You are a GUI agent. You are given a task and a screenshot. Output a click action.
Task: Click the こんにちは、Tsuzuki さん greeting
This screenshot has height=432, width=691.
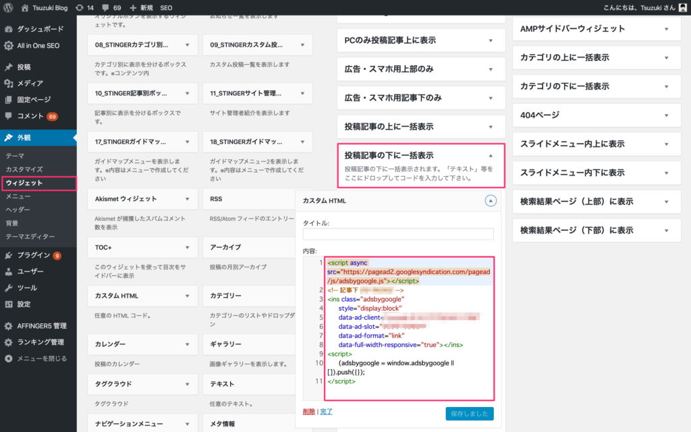click(639, 8)
